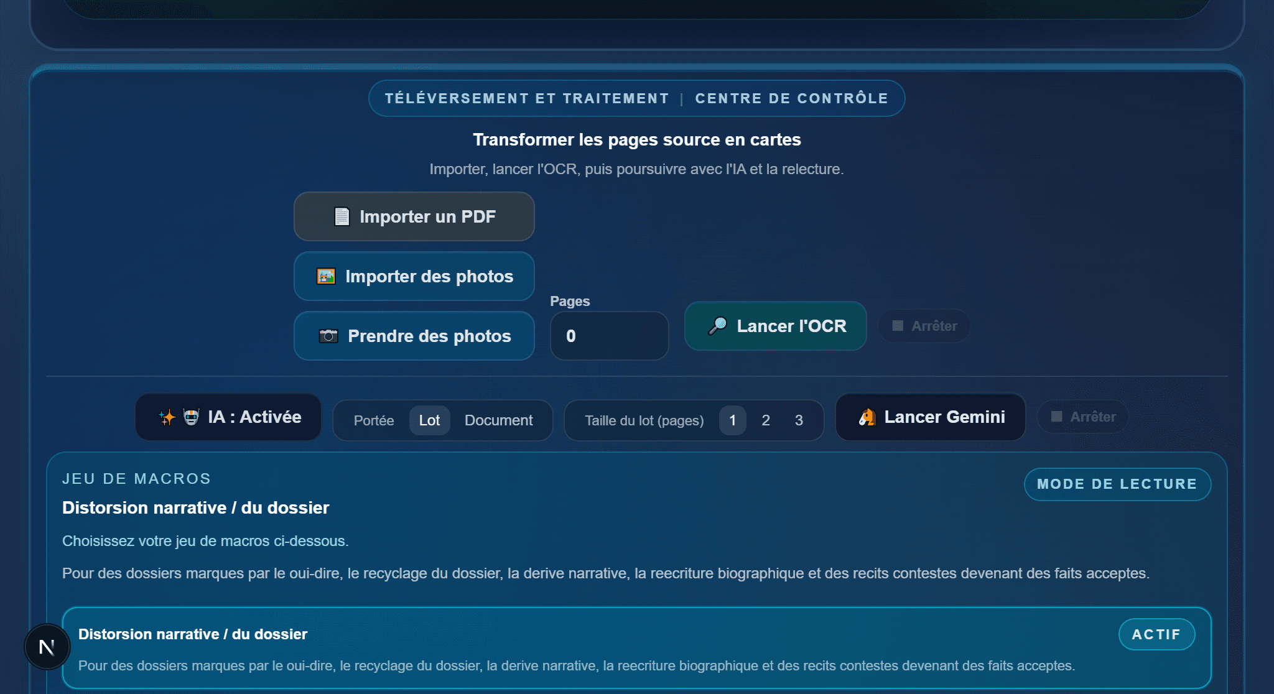Switch to the CENTRE DE CONTRÔLE tab
Screen dimensions: 1274x694
[x=791, y=98]
